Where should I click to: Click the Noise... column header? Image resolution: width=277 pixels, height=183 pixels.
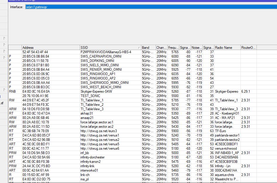tap(196, 47)
